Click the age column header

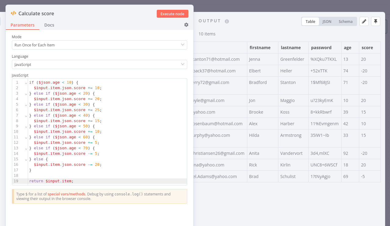(x=347, y=48)
